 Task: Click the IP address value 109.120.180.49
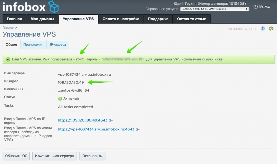point(71,82)
